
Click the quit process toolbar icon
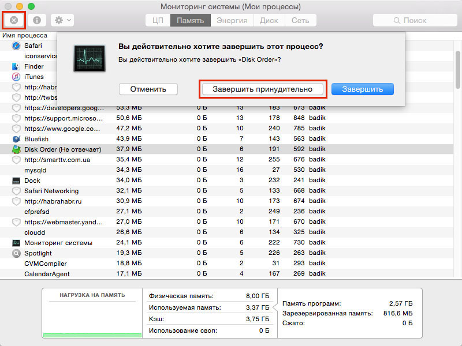click(13, 20)
